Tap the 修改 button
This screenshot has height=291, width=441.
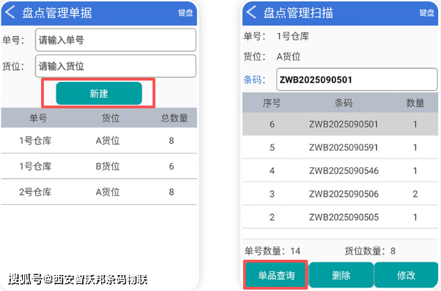(406, 275)
